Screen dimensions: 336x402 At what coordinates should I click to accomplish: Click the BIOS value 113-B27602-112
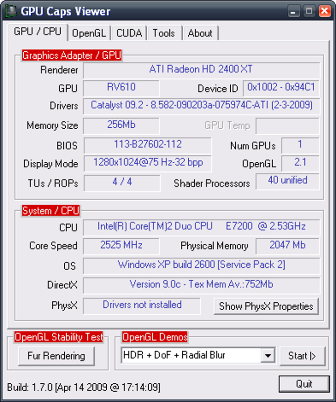[147, 146]
